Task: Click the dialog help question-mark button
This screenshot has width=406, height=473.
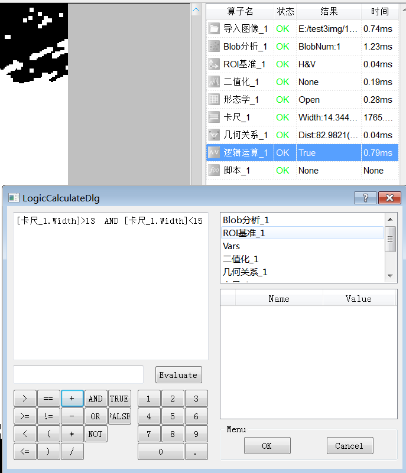Action: pos(365,198)
